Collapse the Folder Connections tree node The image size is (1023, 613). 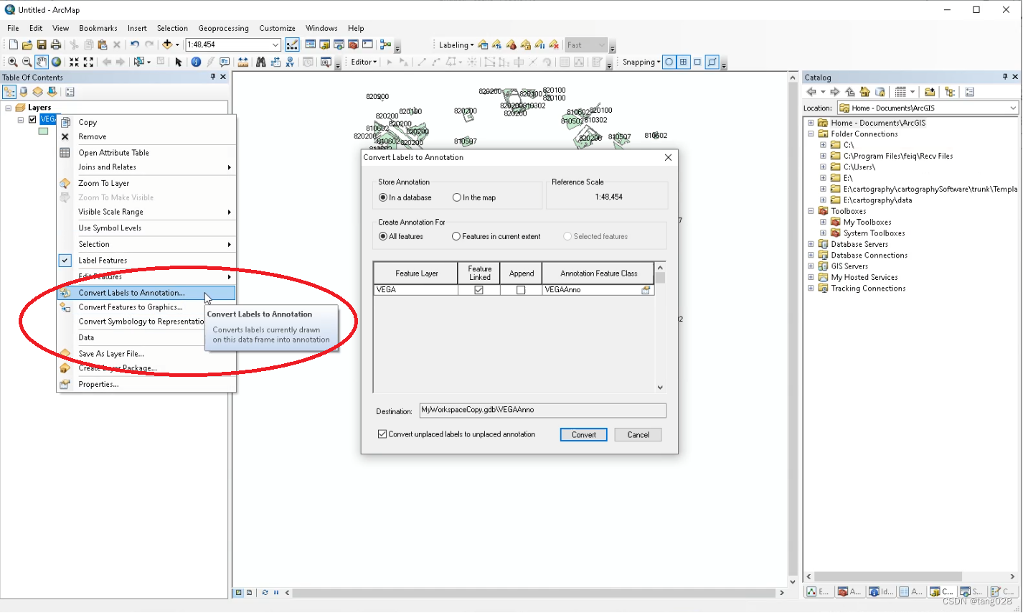[x=811, y=134]
